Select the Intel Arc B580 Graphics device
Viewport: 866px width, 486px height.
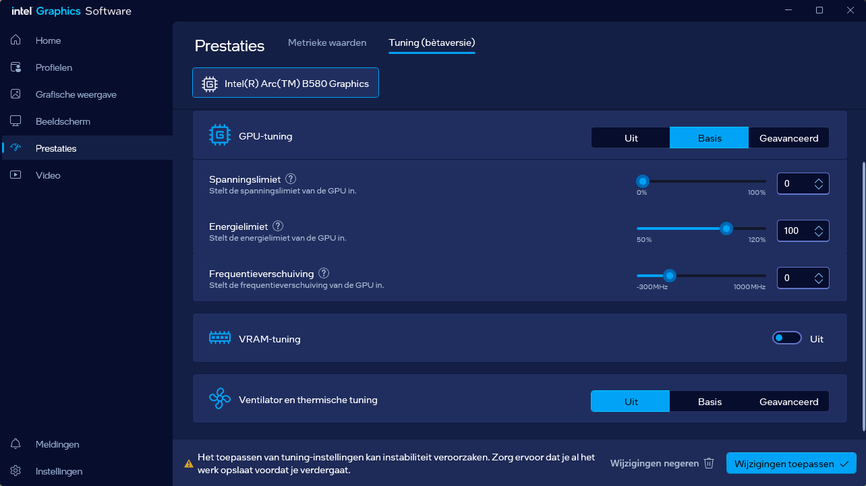click(x=285, y=83)
